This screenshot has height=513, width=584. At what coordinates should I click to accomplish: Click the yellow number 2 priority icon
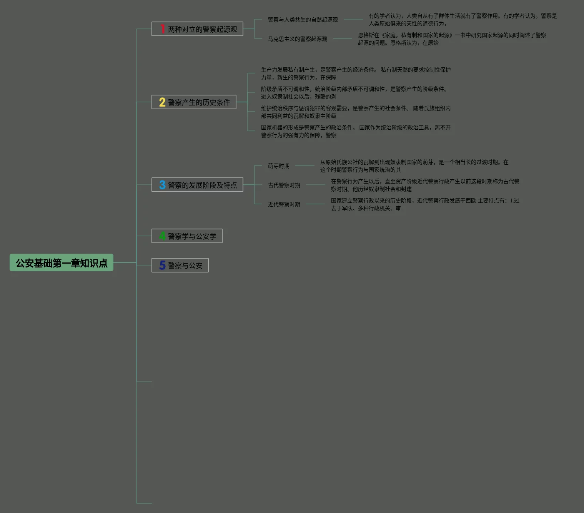tap(162, 102)
